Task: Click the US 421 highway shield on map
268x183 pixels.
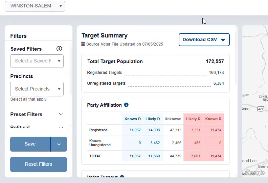Action: (x=261, y=109)
